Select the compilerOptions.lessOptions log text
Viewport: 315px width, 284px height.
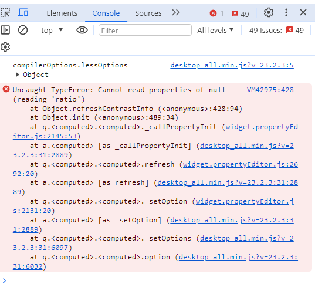point(70,65)
